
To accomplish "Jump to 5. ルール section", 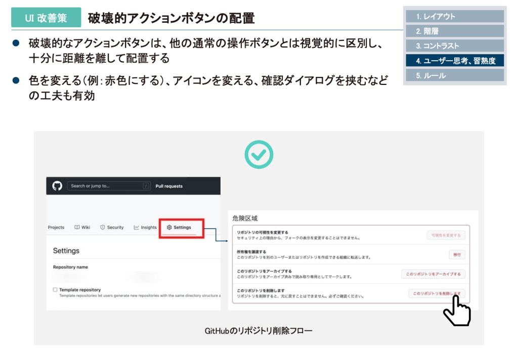I will coord(455,75).
